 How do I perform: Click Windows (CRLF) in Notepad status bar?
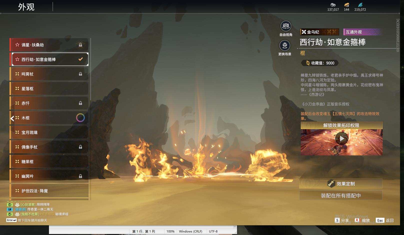190,231
